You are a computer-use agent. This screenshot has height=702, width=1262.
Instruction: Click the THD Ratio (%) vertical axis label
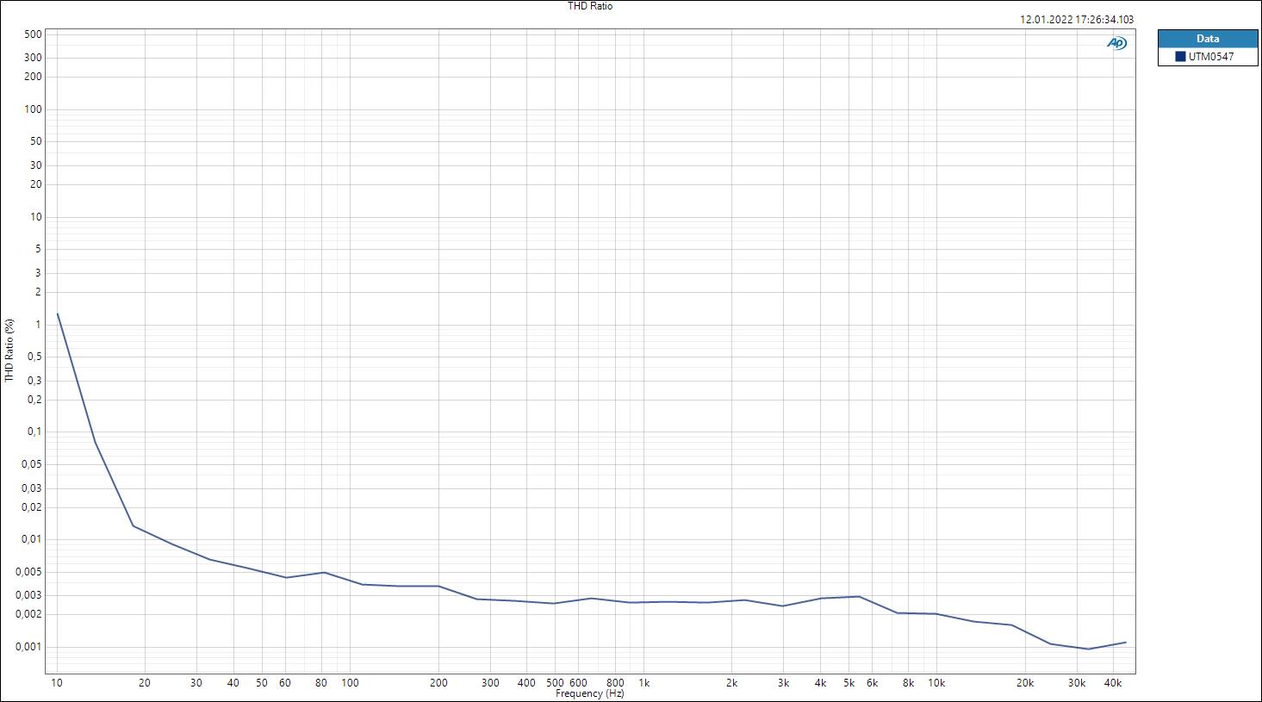click(x=9, y=351)
